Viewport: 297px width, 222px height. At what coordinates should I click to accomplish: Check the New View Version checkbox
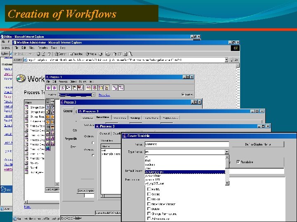pos(149,204)
